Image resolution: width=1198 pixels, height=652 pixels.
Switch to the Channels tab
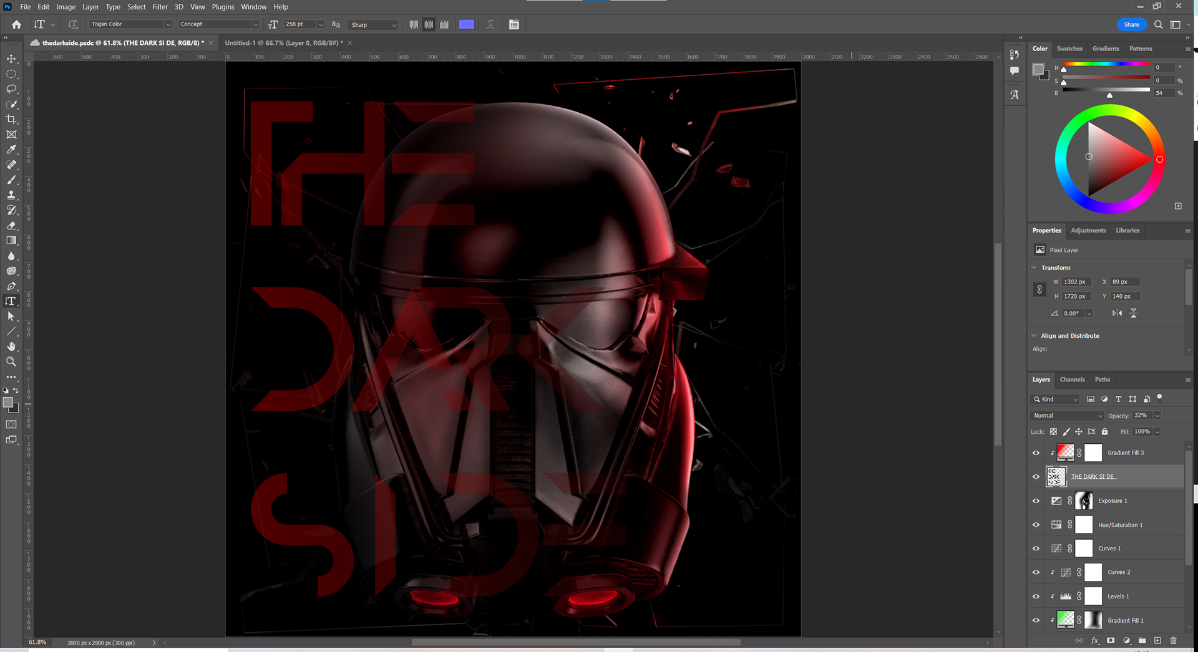tap(1072, 380)
